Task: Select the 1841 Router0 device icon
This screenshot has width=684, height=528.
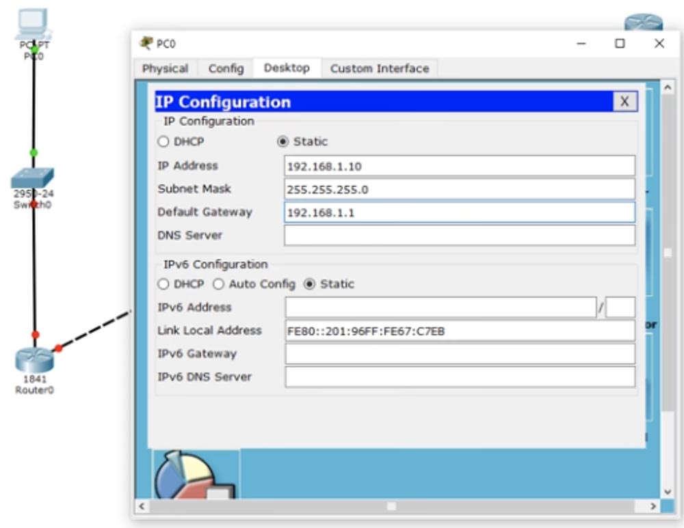Action: (x=34, y=360)
